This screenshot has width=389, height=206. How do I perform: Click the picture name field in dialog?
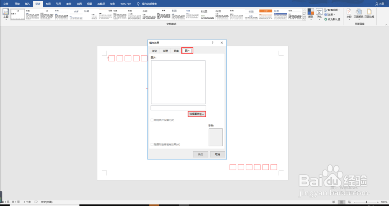pos(178,108)
